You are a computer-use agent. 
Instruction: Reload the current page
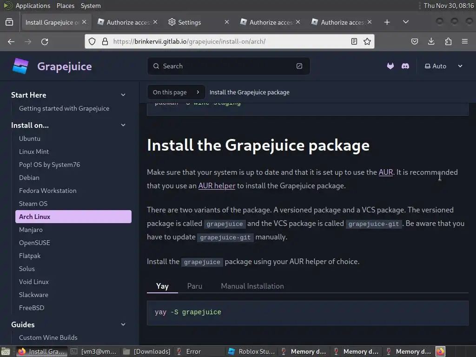click(45, 41)
